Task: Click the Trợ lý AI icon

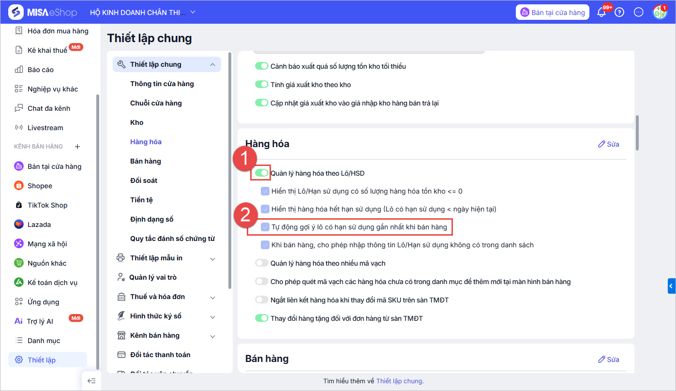Action: tap(19, 321)
